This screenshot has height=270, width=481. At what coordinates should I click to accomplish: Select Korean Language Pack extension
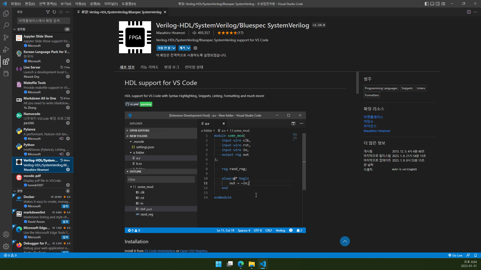[43, 56]
